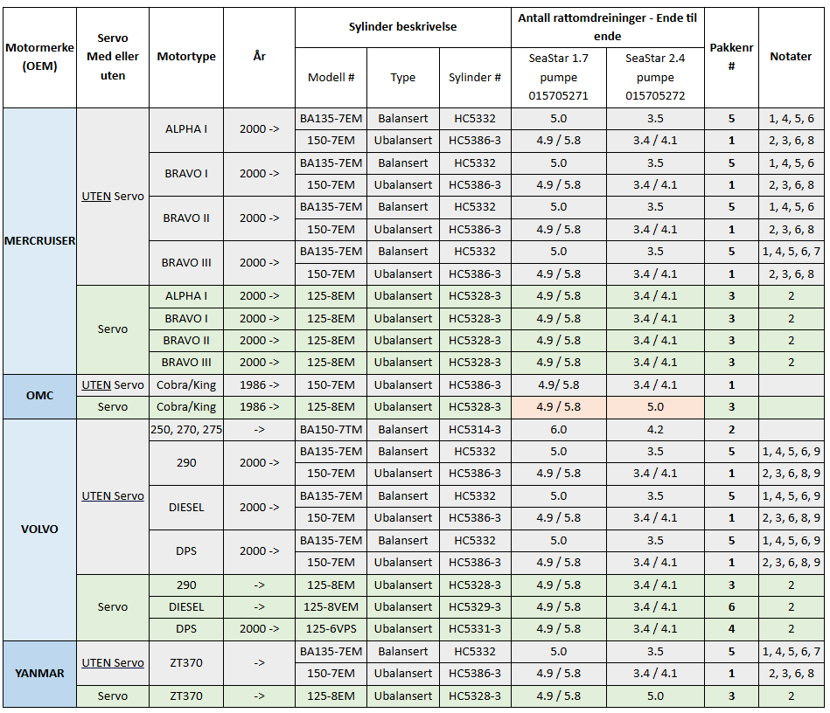Click the green 'Servo' cell under MERCRUISER
The height and width of the screenshot is (713, 830).
click(113, 329)
